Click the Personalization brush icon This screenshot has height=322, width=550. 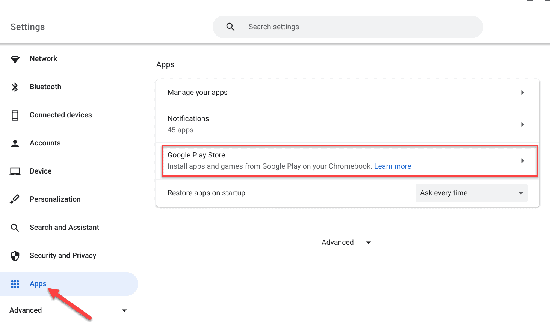click(x=15, y=199)
